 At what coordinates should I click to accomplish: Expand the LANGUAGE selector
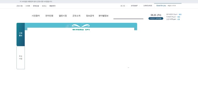click(x=148, y=6)
